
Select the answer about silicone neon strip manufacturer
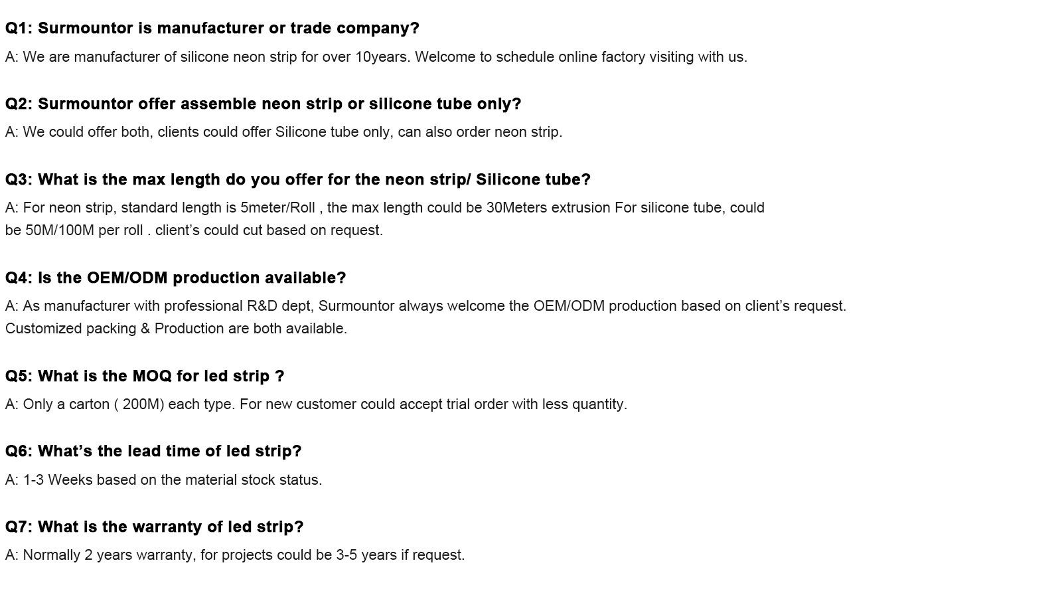click(376, 57)
